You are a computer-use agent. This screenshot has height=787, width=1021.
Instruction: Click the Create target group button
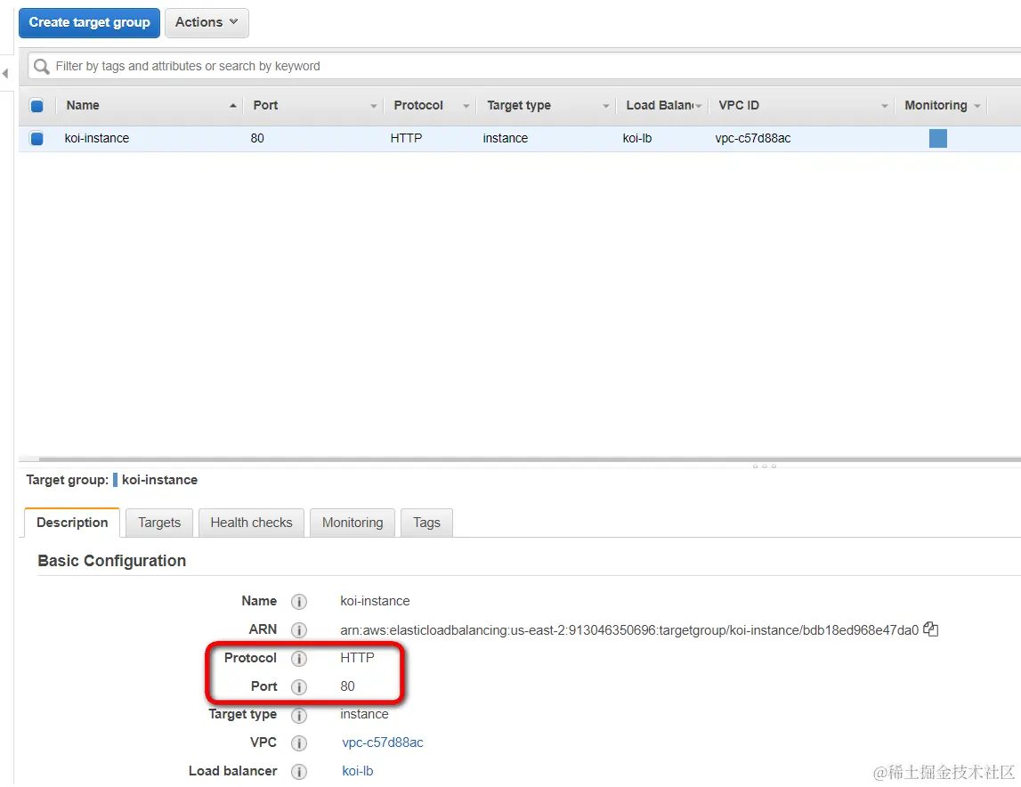tap(89, 23)
